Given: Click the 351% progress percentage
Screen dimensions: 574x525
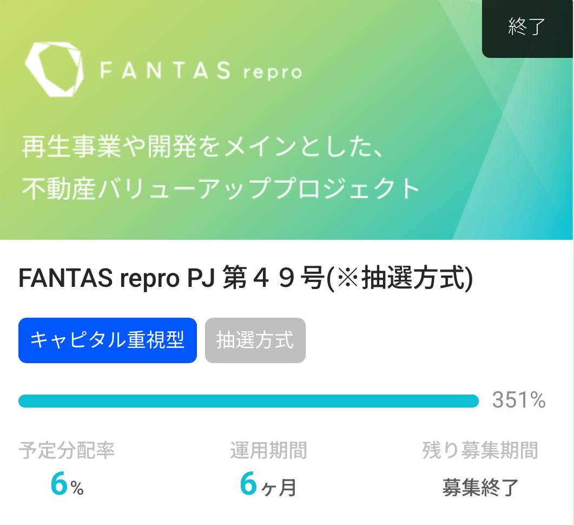Looking at the screenshot, I should point(519,400).
